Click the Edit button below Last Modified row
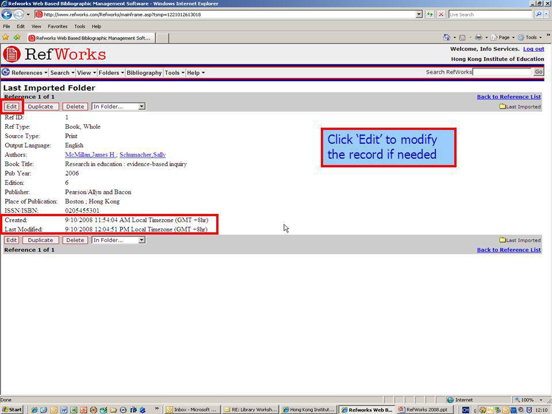The height and width of the screenshot is (414, 552). [x=11, y=240]
